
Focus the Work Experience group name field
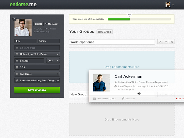click(x=112, y=42)
